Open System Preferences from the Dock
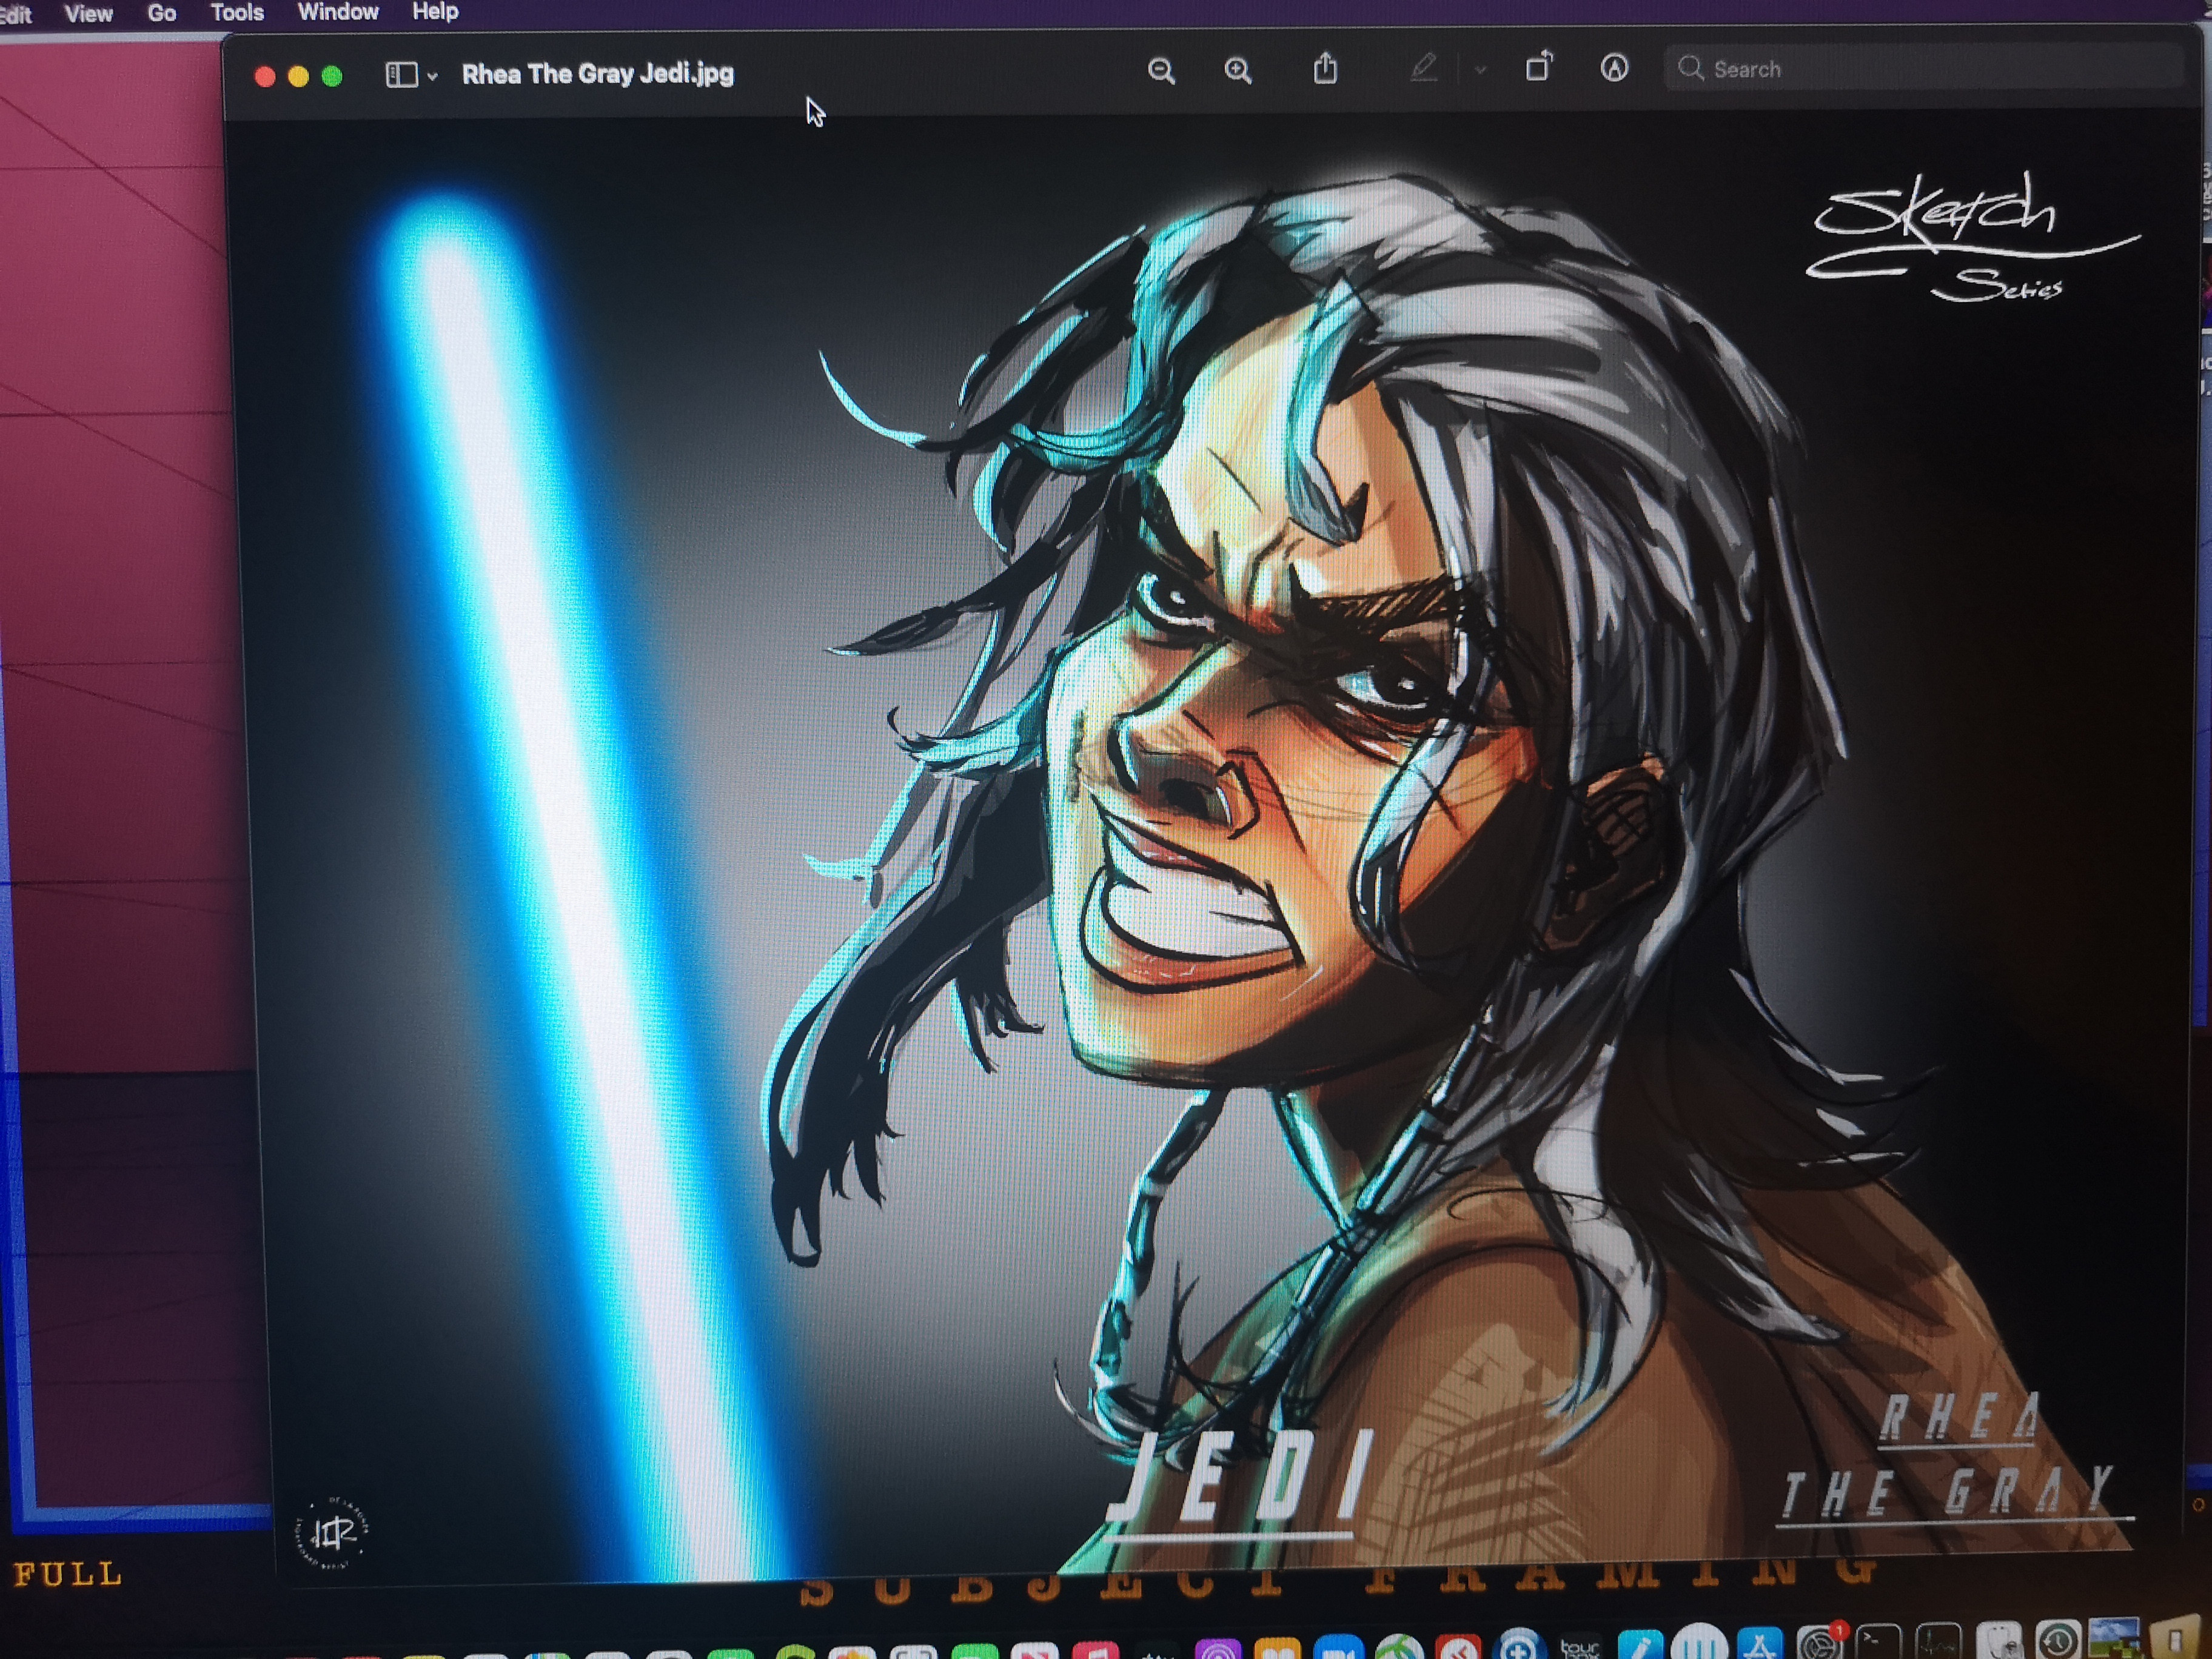Screen dimensions: 2212x1659 click(x=1819, y=1642)
